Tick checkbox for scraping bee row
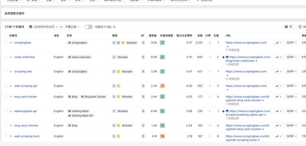Viewport: 306px width, 146px height. [x=6, y=71]
